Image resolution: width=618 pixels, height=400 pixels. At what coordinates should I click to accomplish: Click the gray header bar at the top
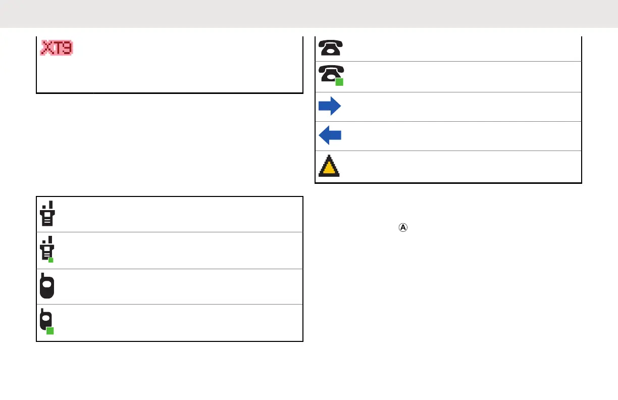pos(309,14)
